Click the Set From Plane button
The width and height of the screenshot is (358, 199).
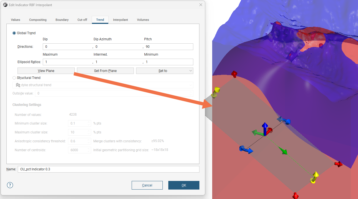click(105, 71)
